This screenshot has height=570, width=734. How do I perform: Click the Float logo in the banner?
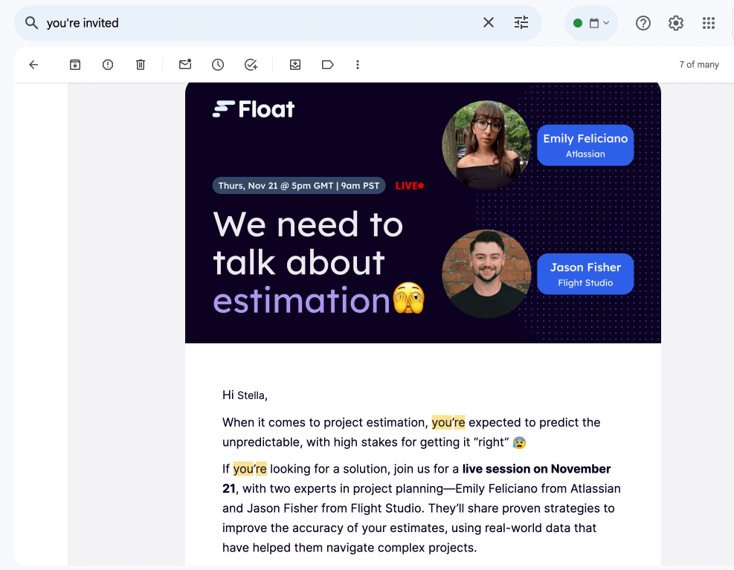254,109
